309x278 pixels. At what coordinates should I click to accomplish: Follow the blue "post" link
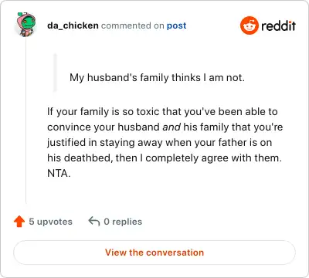pyautogui.click(x=177, y=25)
